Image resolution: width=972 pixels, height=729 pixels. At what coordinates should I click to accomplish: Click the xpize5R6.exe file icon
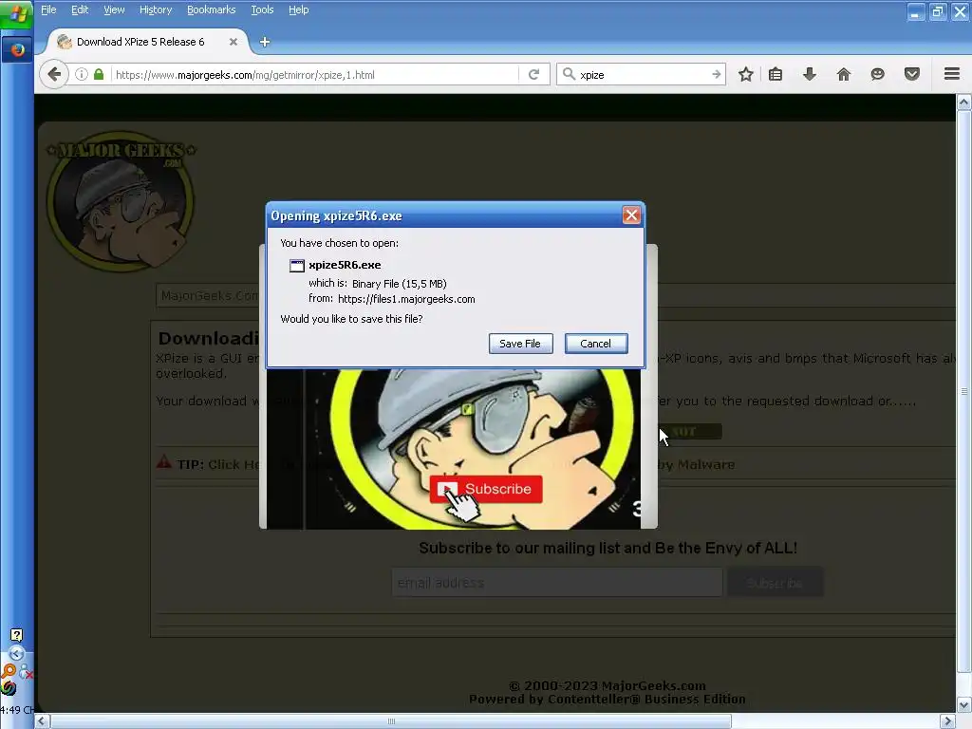click(297, 266)
